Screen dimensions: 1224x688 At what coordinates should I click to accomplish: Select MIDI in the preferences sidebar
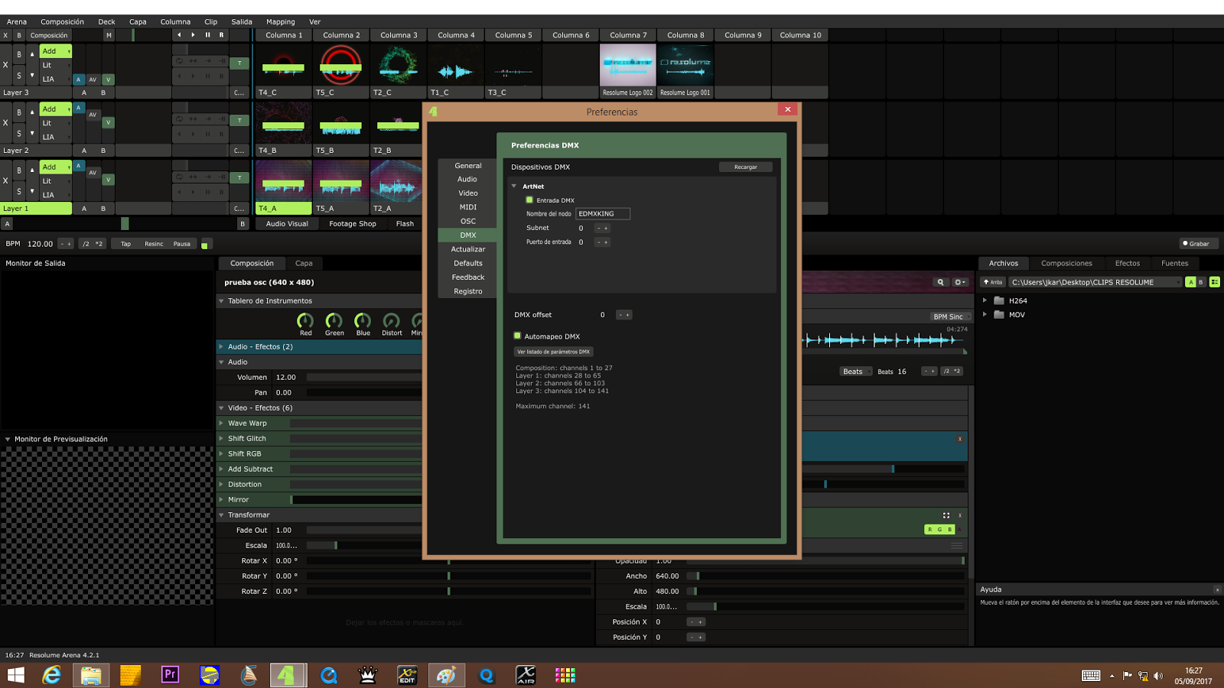click(467, 207)
